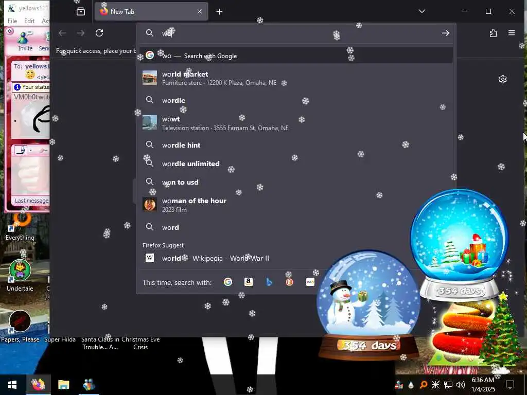This screenshot has width=527, height=395.
Task: Open the Edit menu in messenger window
Action: click(x=29, y=21)
